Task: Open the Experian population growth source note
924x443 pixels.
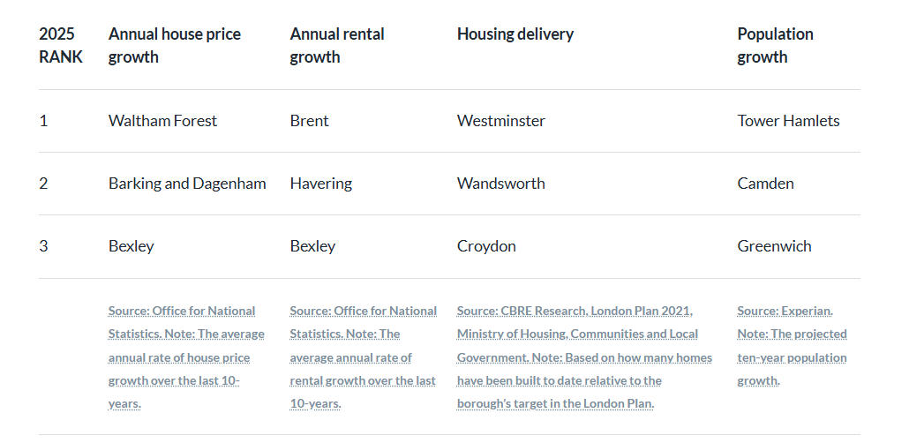Action: 792,345
